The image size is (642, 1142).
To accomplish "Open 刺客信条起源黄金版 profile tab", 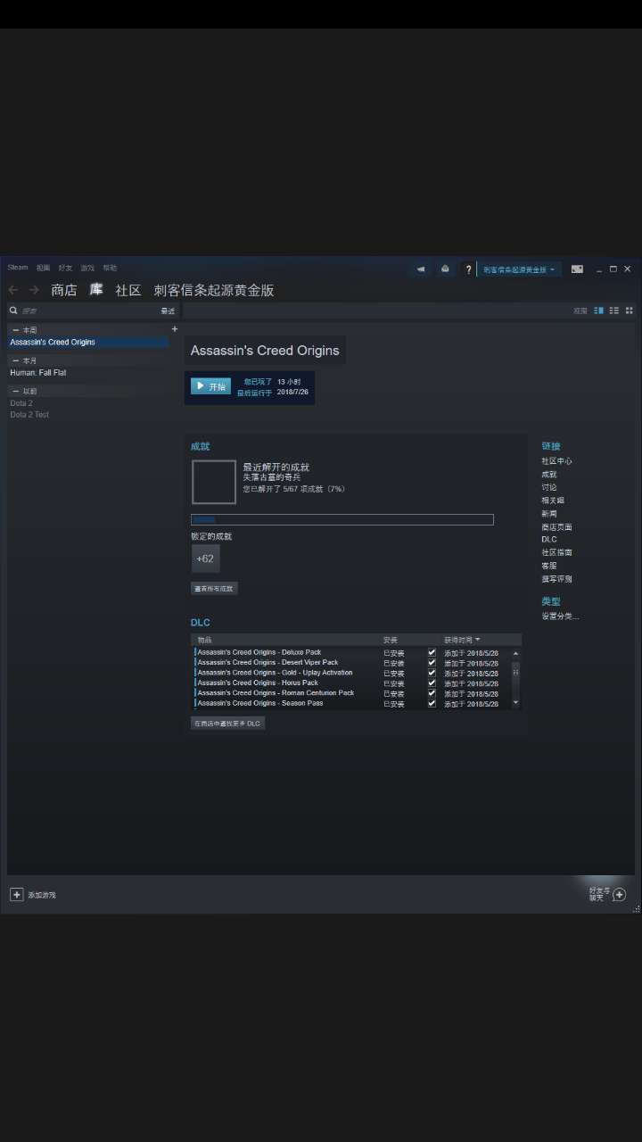I will [214, 290].
